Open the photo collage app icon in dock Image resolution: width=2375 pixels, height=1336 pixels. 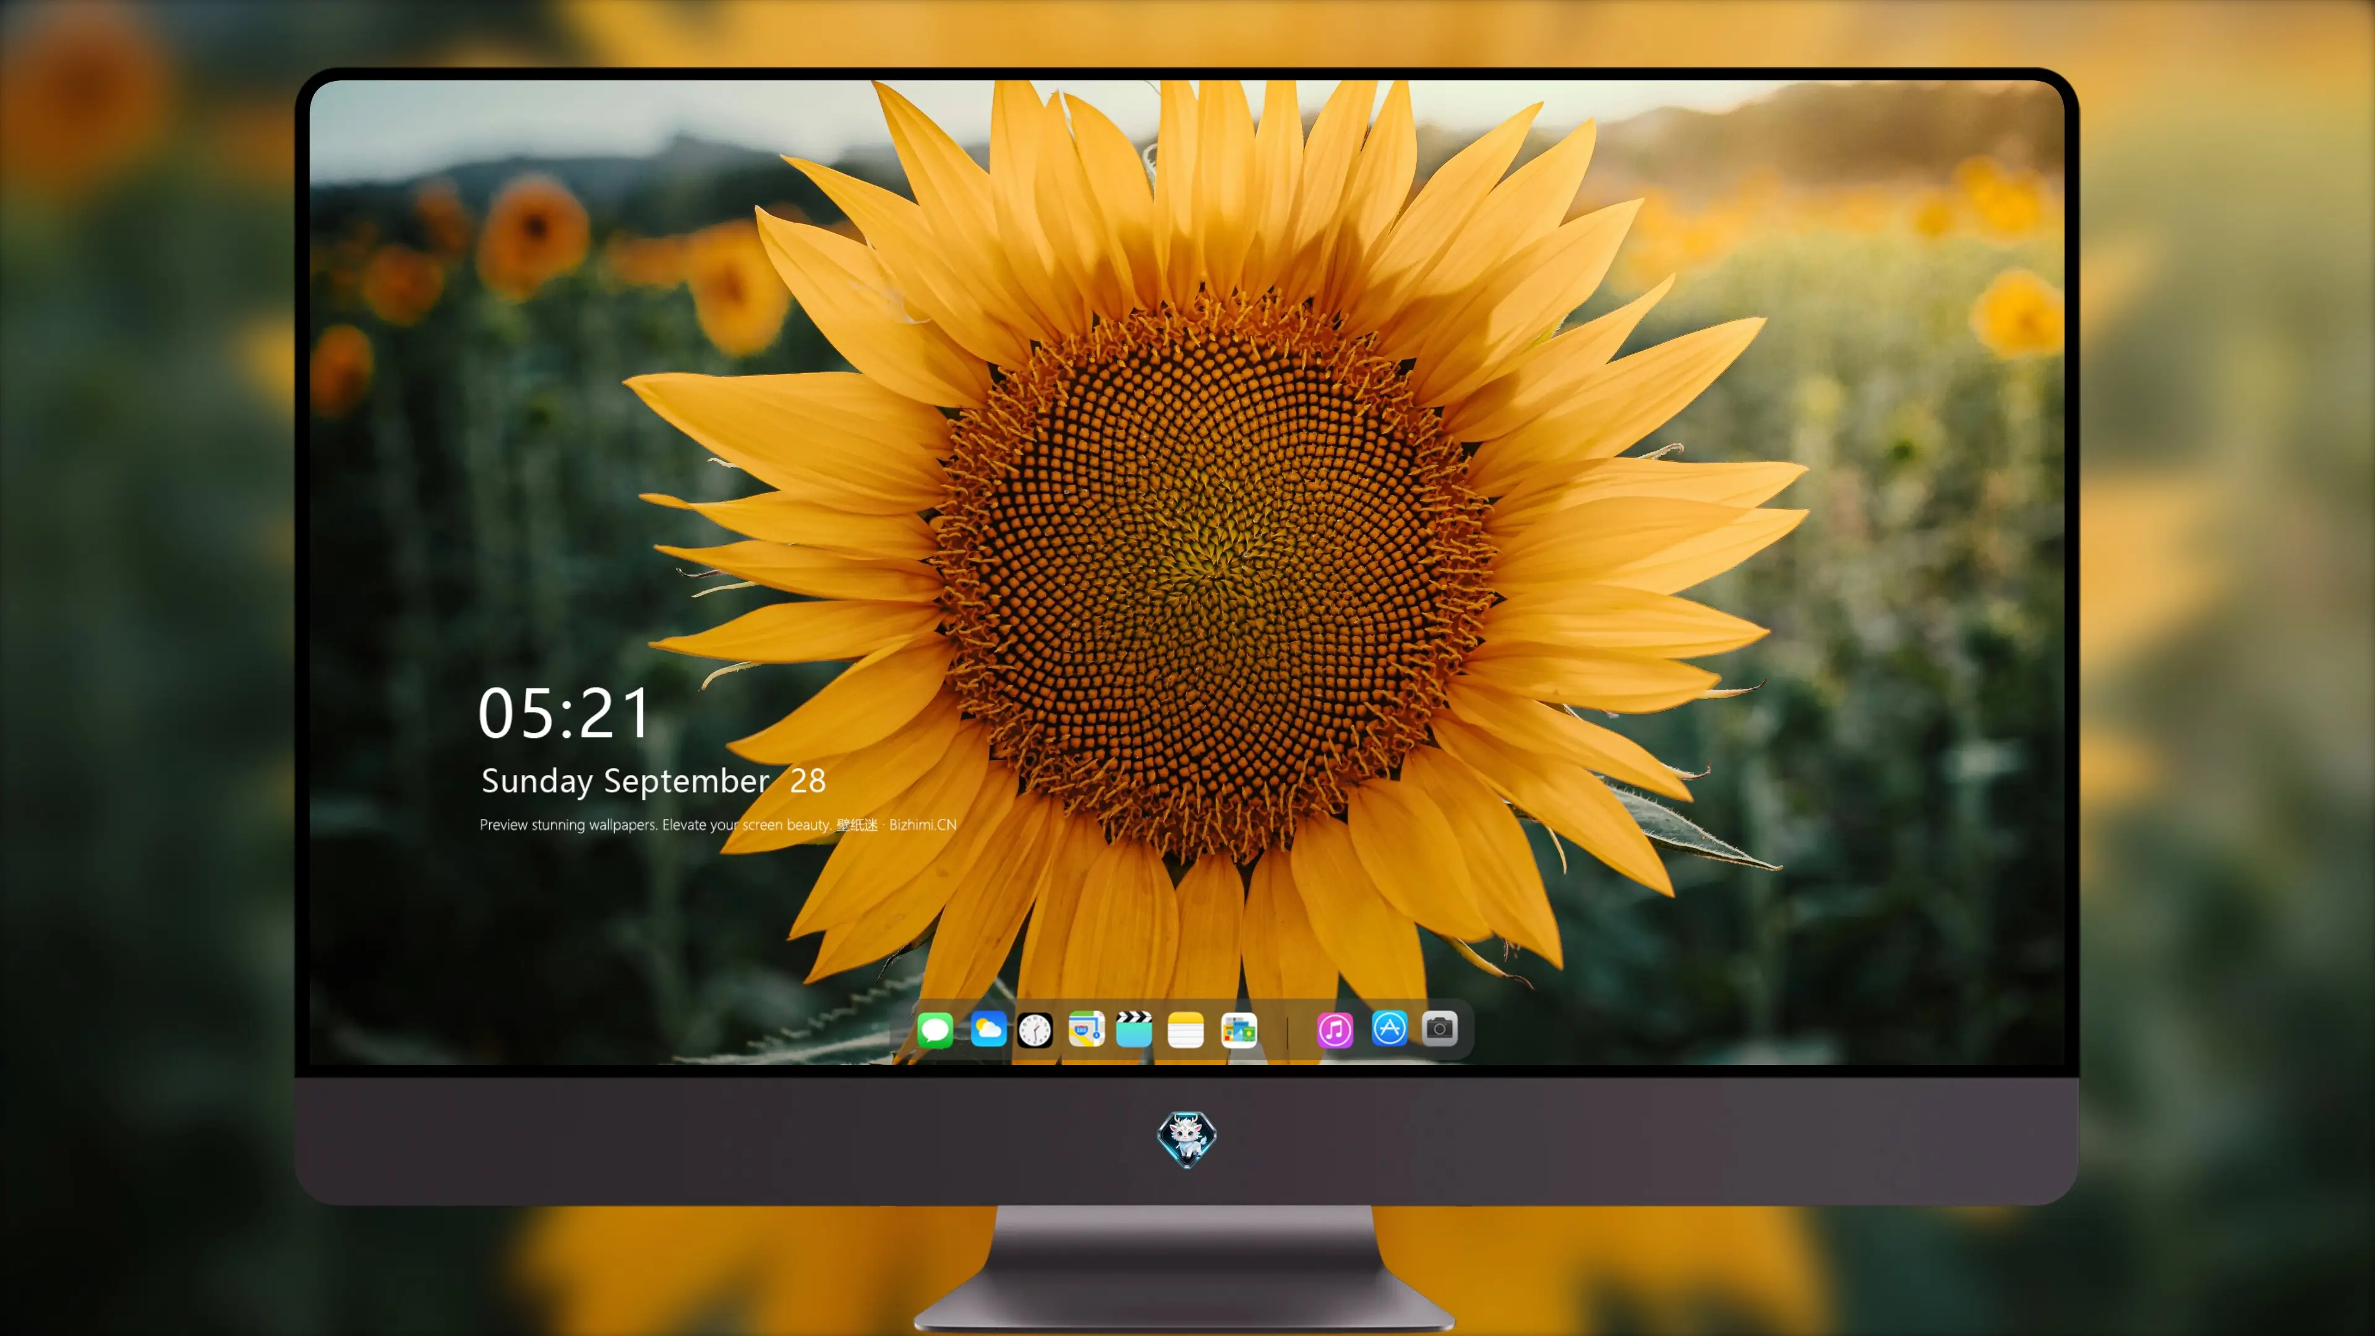pyautogui.click(x=1239, y=1030)
